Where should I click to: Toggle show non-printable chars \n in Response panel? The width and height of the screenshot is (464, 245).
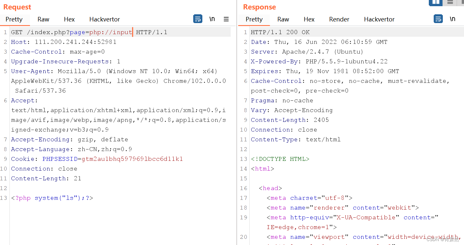(x=453, y=19)
